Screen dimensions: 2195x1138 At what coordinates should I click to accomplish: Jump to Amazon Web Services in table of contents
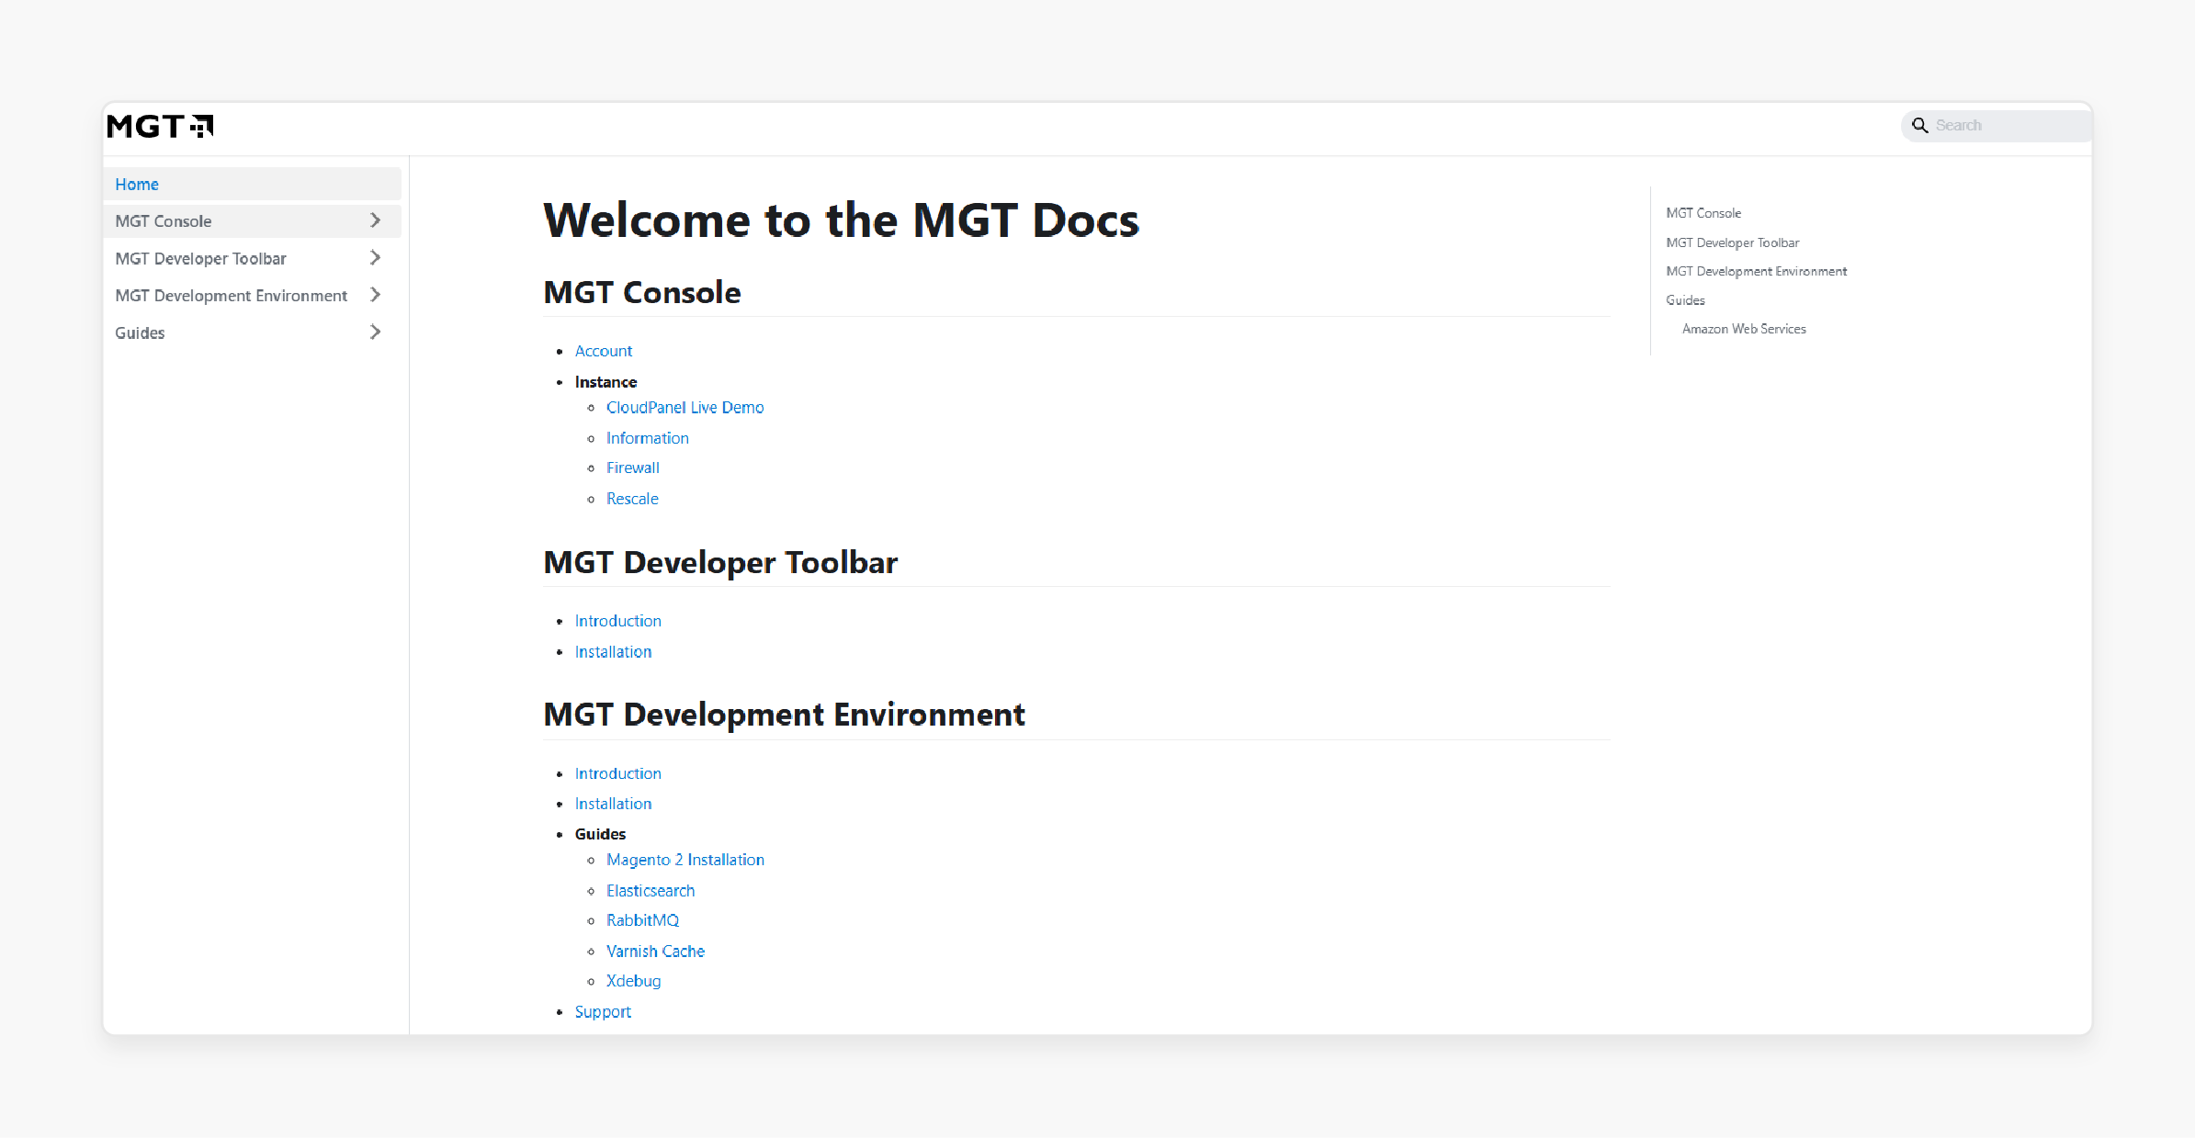[x=1743, y=329]
